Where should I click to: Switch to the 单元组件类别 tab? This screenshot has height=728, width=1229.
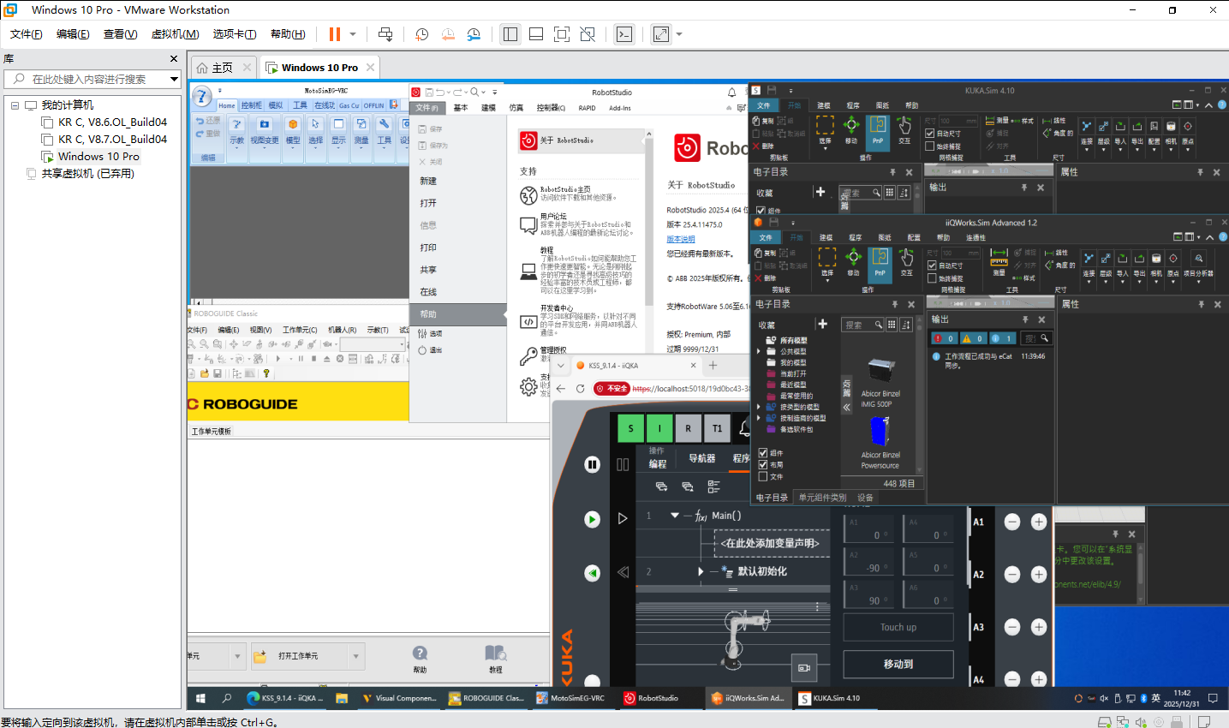pos(822,498)
